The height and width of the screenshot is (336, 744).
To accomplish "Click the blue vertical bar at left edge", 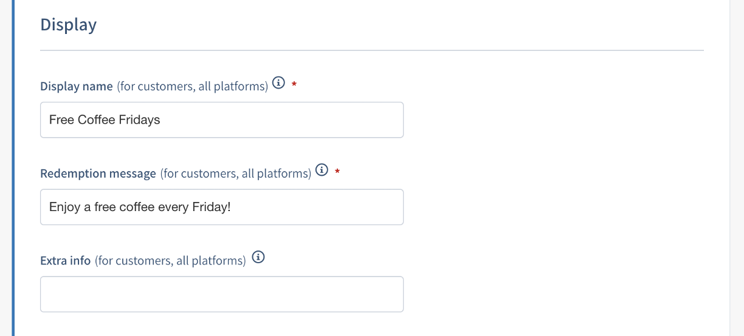I will click(x=13, y=168).
